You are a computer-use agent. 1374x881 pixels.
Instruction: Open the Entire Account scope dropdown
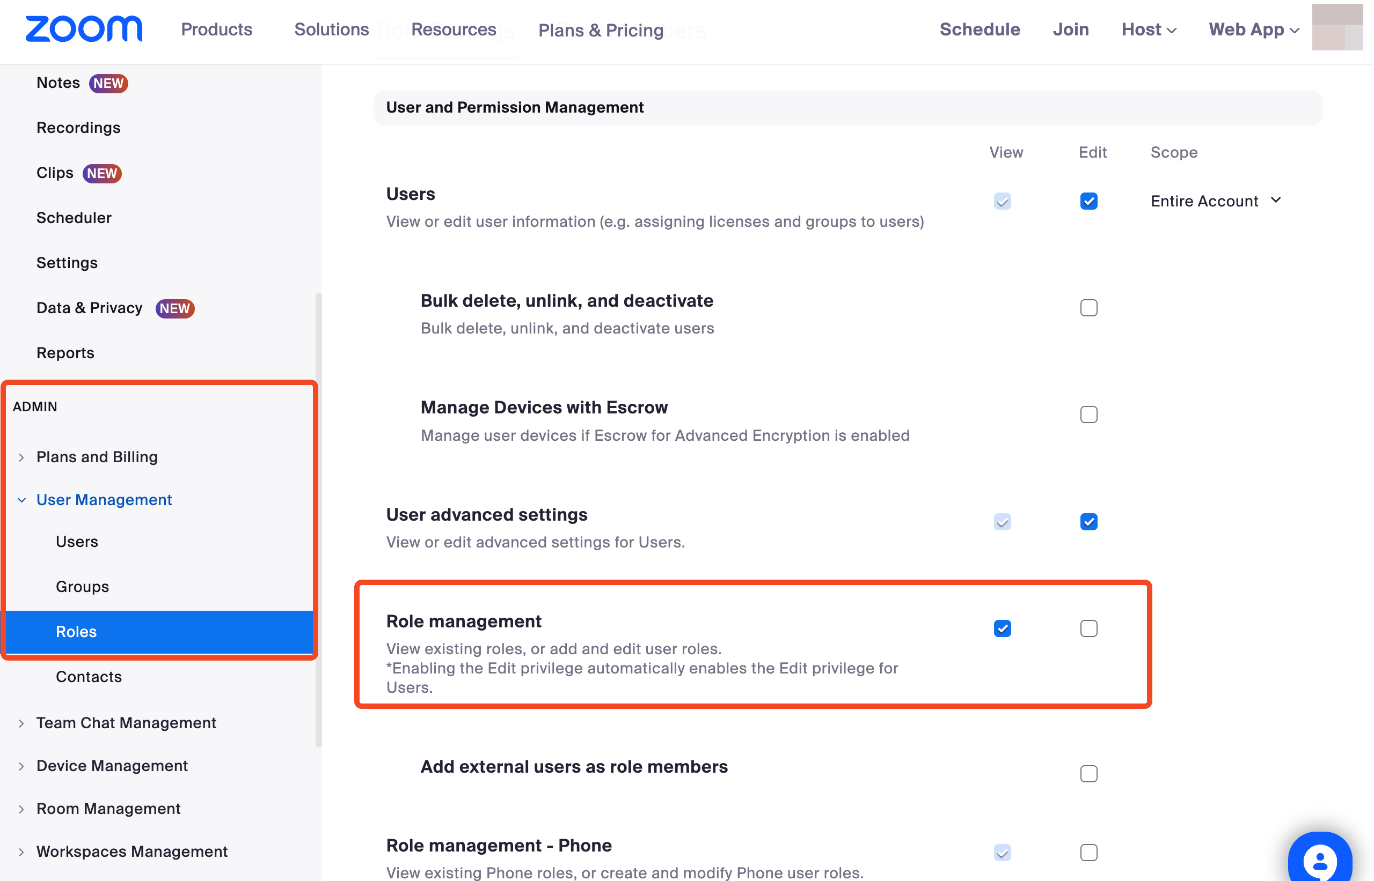click(1216, 201)
